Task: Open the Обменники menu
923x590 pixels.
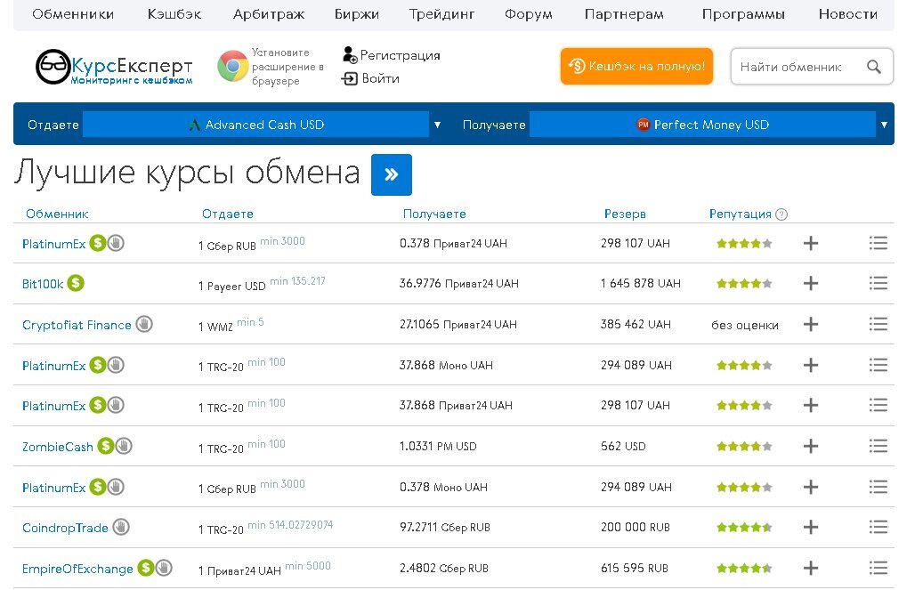Action: point(73,14)
